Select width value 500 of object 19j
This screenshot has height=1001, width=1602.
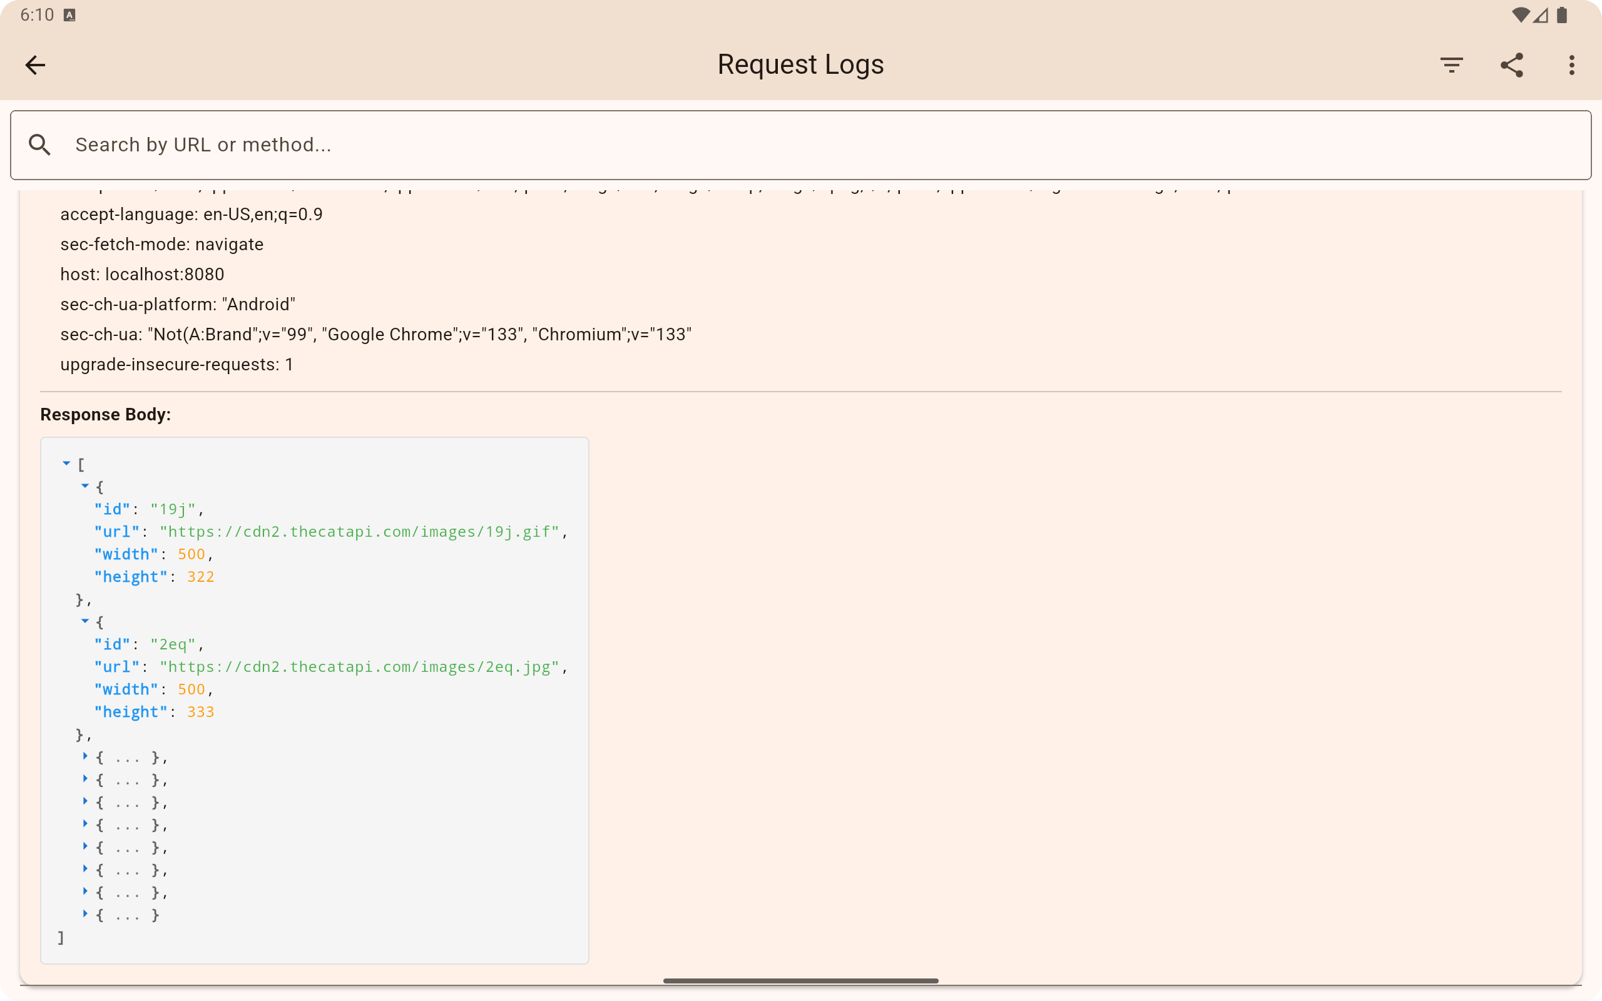coord(191,554)
